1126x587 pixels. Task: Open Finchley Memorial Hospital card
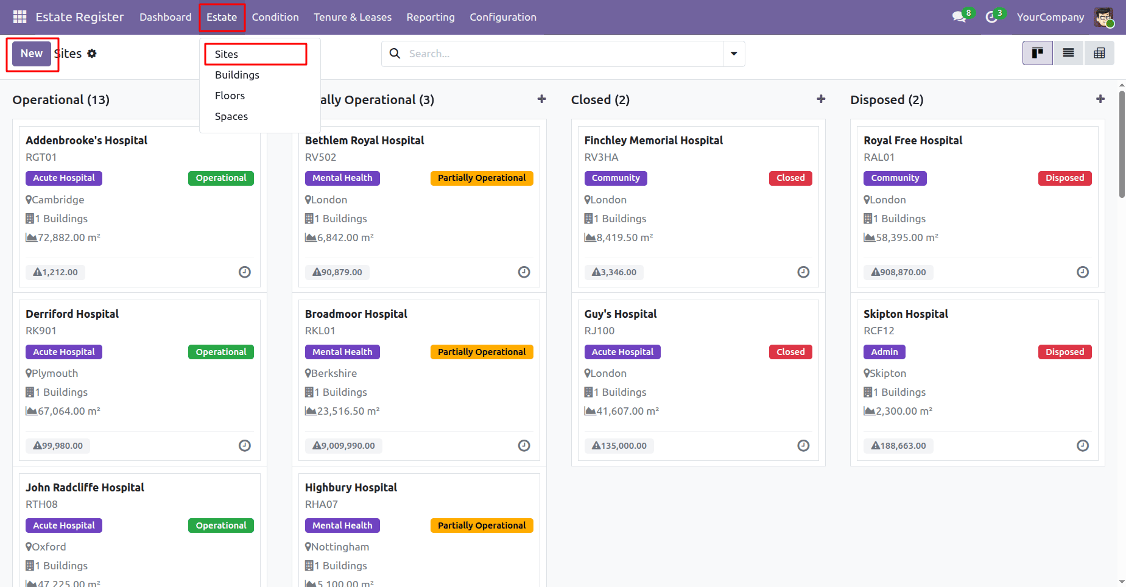(x=698, y=206)
